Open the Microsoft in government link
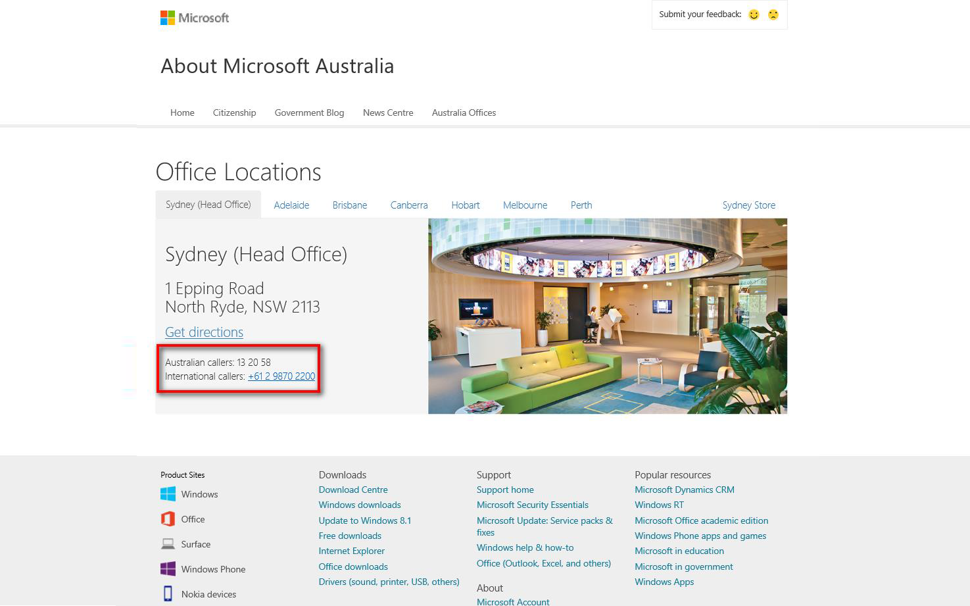The width and height of the screenshot is (970, 606). pyautogui.click(x=684, y=567)
